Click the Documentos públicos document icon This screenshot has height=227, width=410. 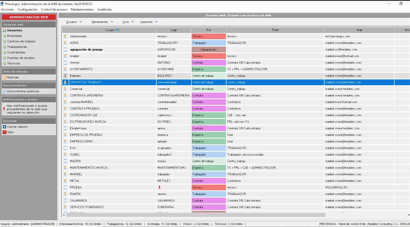click(4, 91)
